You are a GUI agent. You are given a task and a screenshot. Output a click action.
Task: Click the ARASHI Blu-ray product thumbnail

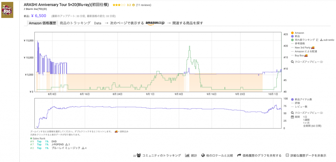tap(7, 10)
